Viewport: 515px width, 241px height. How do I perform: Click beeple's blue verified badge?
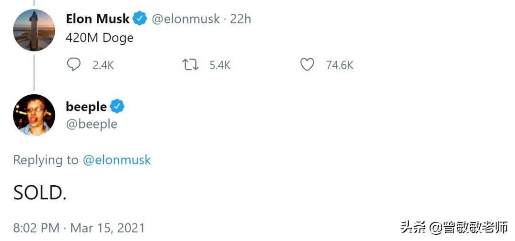[x=117, y=106]
